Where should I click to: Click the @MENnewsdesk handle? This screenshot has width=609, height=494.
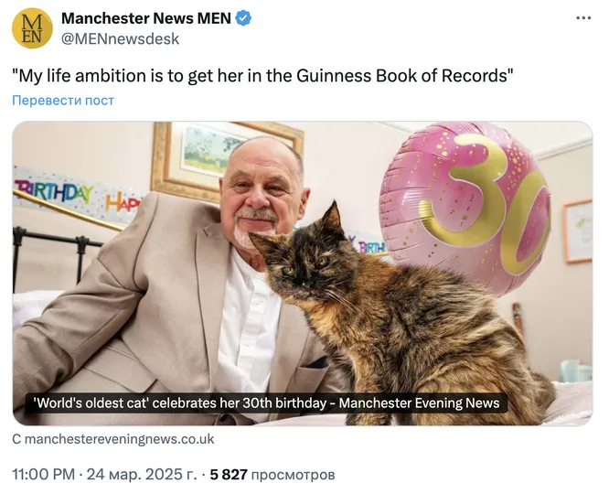121,38
